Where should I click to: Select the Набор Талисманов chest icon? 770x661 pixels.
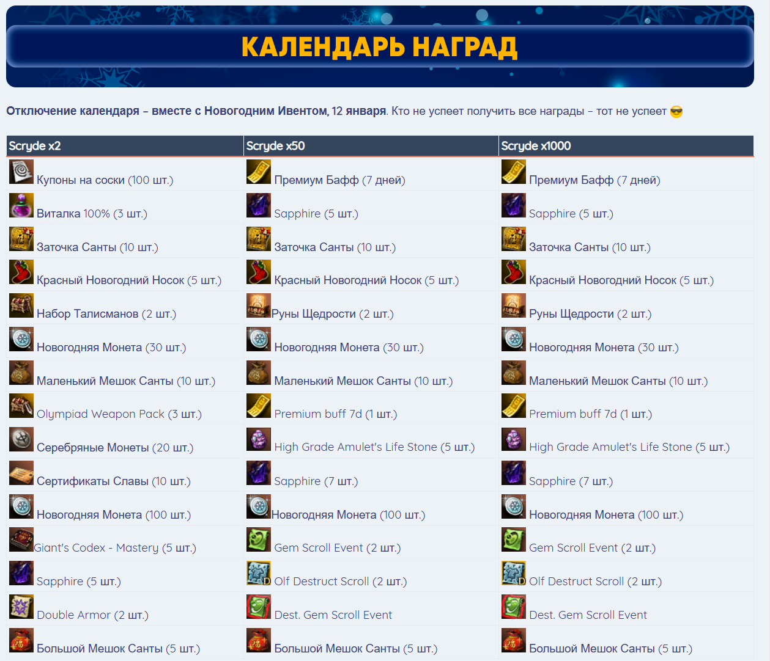tap(21, 305)
